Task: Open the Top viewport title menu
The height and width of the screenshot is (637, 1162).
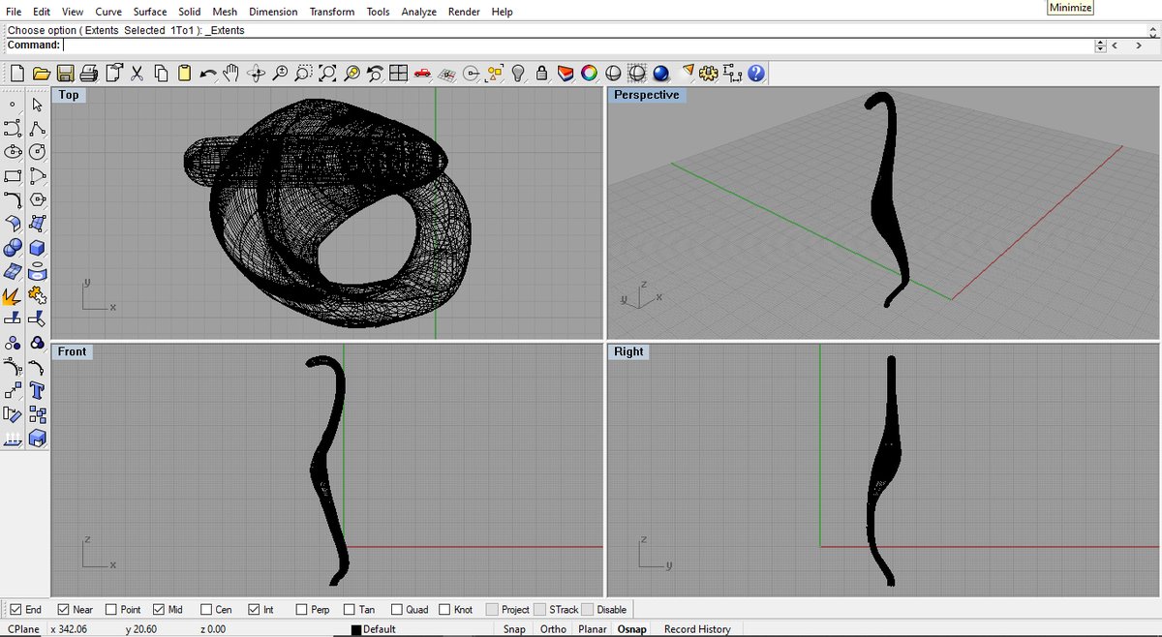Action: (x=68, y=95)
